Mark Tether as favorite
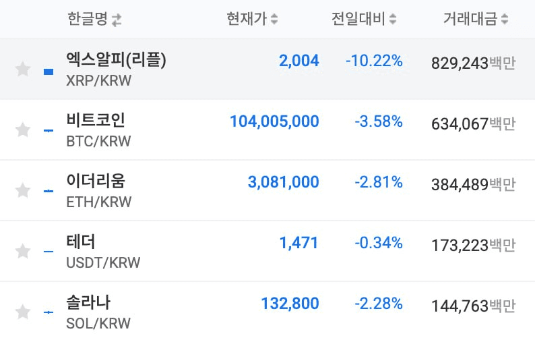535x340 pixels. point(23,252)
